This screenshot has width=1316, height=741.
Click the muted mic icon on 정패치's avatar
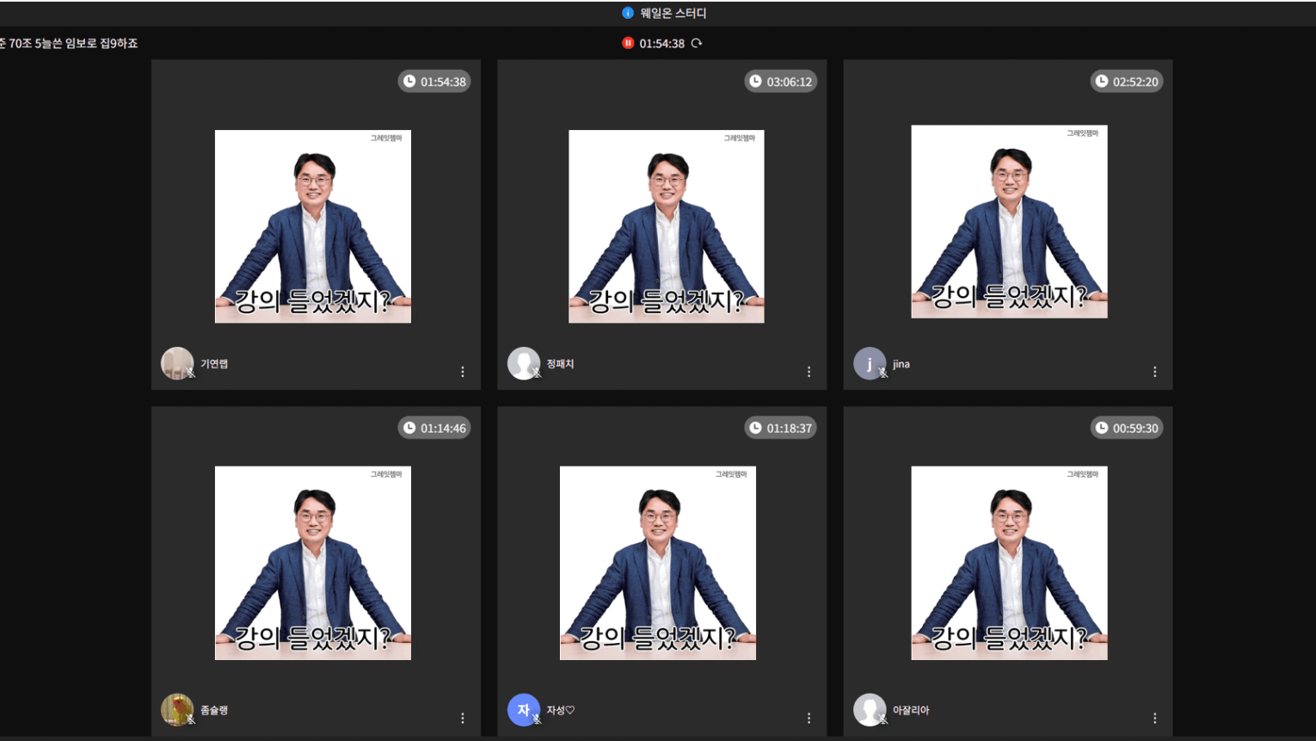pos(537,373)
